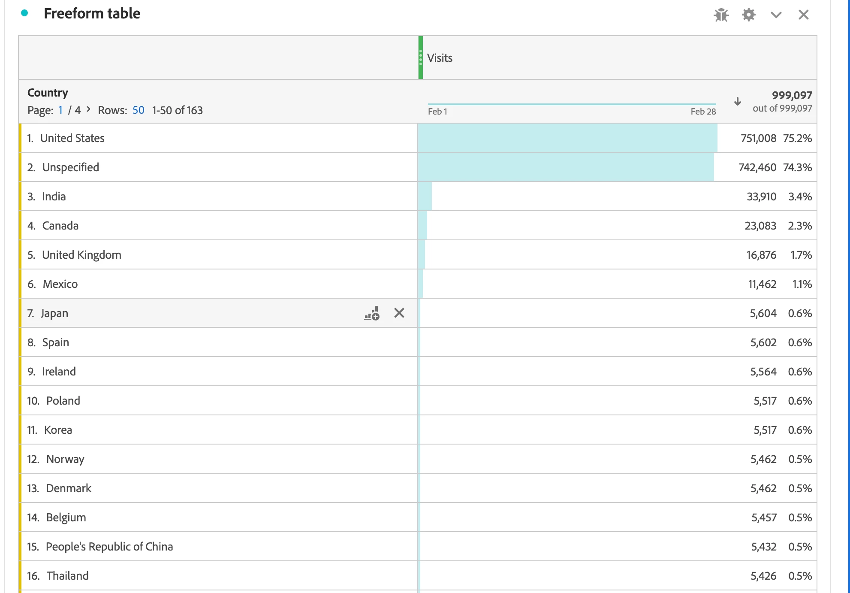Image resolution: width=850 pixels, height=593 pixels.
Task: Click the green Visits column drag handle
Action: tap(421, 57)
